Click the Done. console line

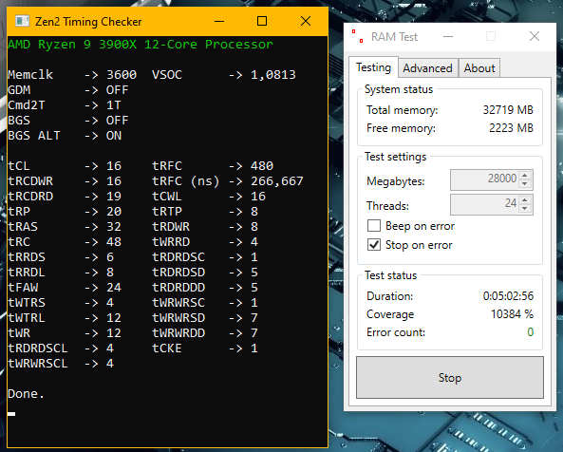tap(26, 394)
